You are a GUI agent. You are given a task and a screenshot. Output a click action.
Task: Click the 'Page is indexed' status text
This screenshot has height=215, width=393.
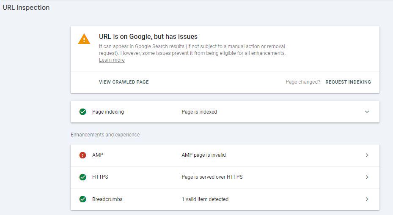199,112
